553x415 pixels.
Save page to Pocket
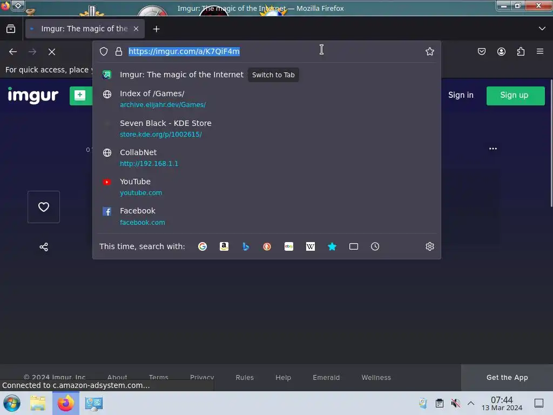coord(482,51)
